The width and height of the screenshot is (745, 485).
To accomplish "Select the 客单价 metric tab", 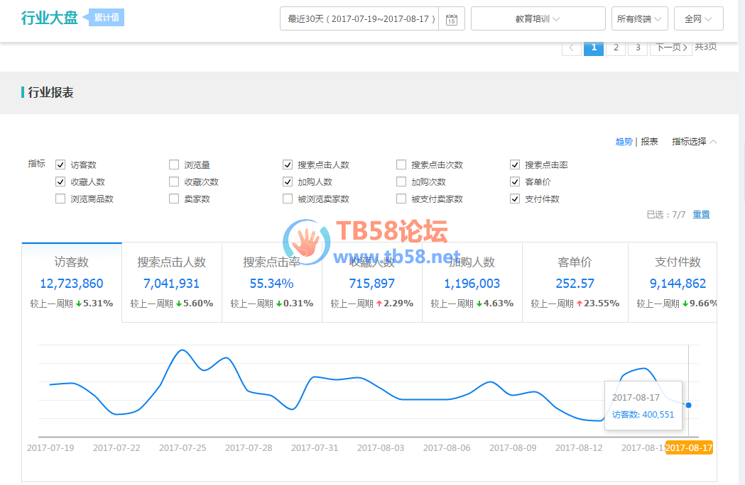I will [x=575, y=282].
